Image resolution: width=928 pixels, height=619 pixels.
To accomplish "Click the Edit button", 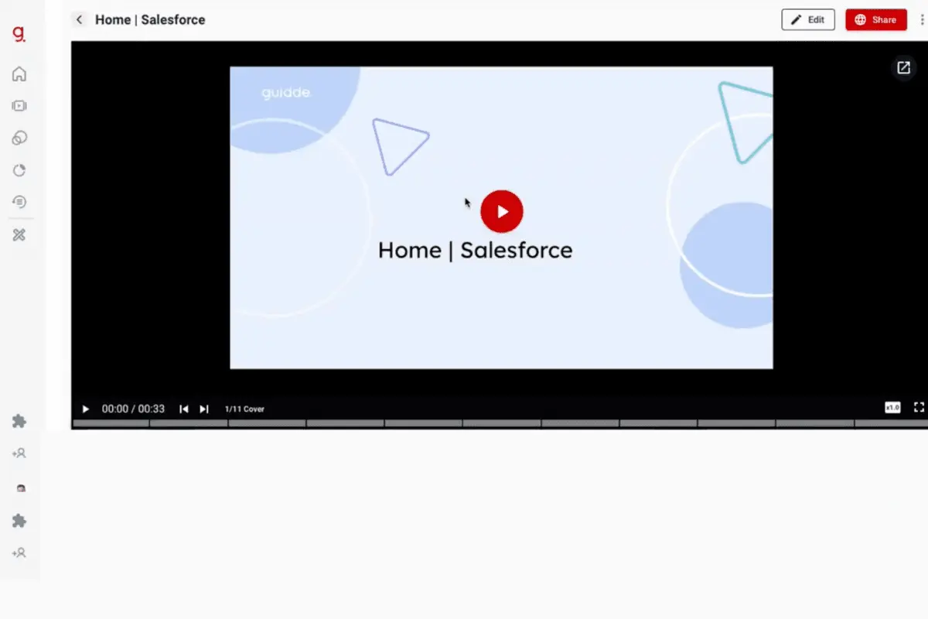I will pos(808,20).
